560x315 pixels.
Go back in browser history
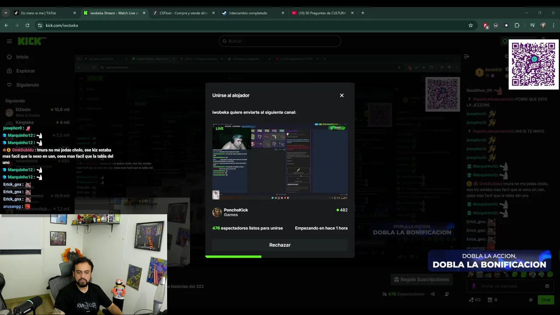point(7,25)
